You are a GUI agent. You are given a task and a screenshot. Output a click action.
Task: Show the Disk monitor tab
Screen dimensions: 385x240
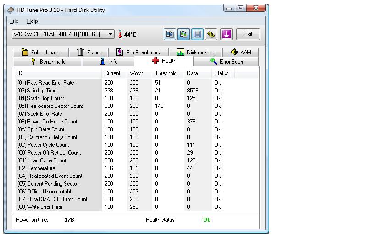point(195,53)
